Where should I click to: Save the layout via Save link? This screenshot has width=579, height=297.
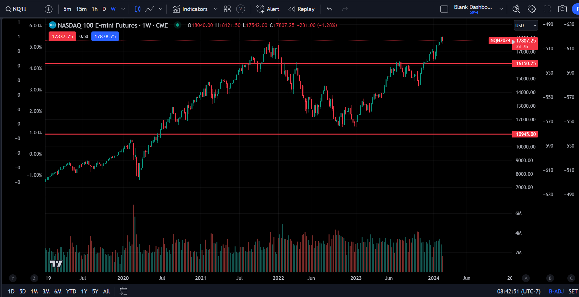474,12
